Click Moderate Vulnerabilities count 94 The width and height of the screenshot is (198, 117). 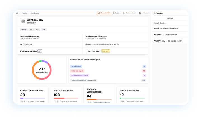pyautogui.click(x=89, y=96)
